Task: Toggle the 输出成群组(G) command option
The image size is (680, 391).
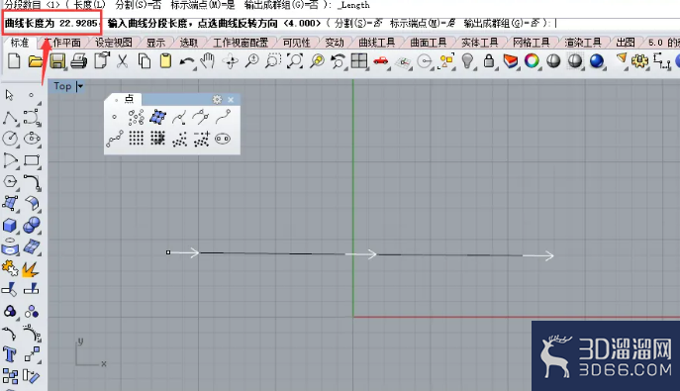Action: (x=502, y=23)
